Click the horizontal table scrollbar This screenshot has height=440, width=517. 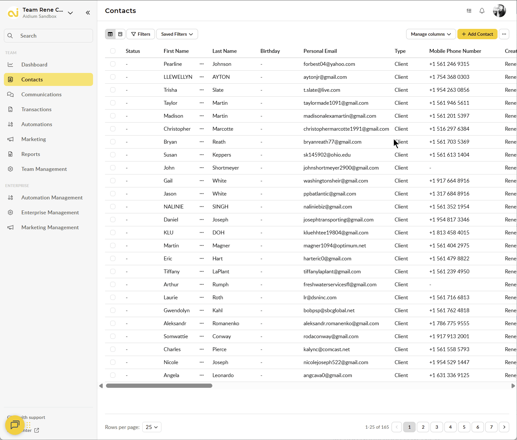click(x=159, y=386)
